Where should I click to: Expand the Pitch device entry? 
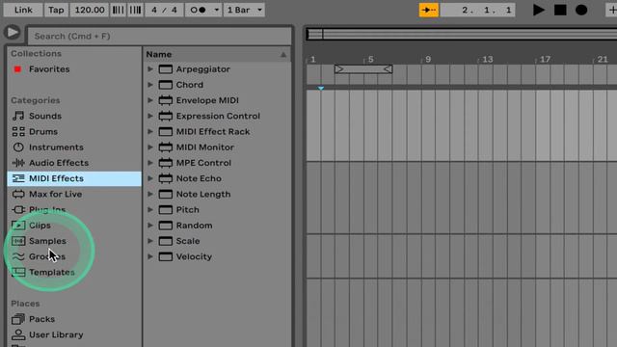(150, 210)
